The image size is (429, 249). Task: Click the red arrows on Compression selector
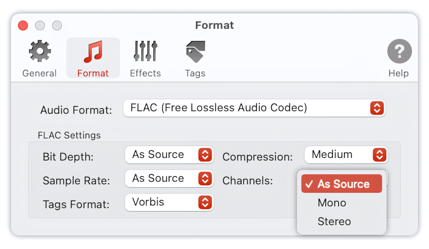coord(379,155)
